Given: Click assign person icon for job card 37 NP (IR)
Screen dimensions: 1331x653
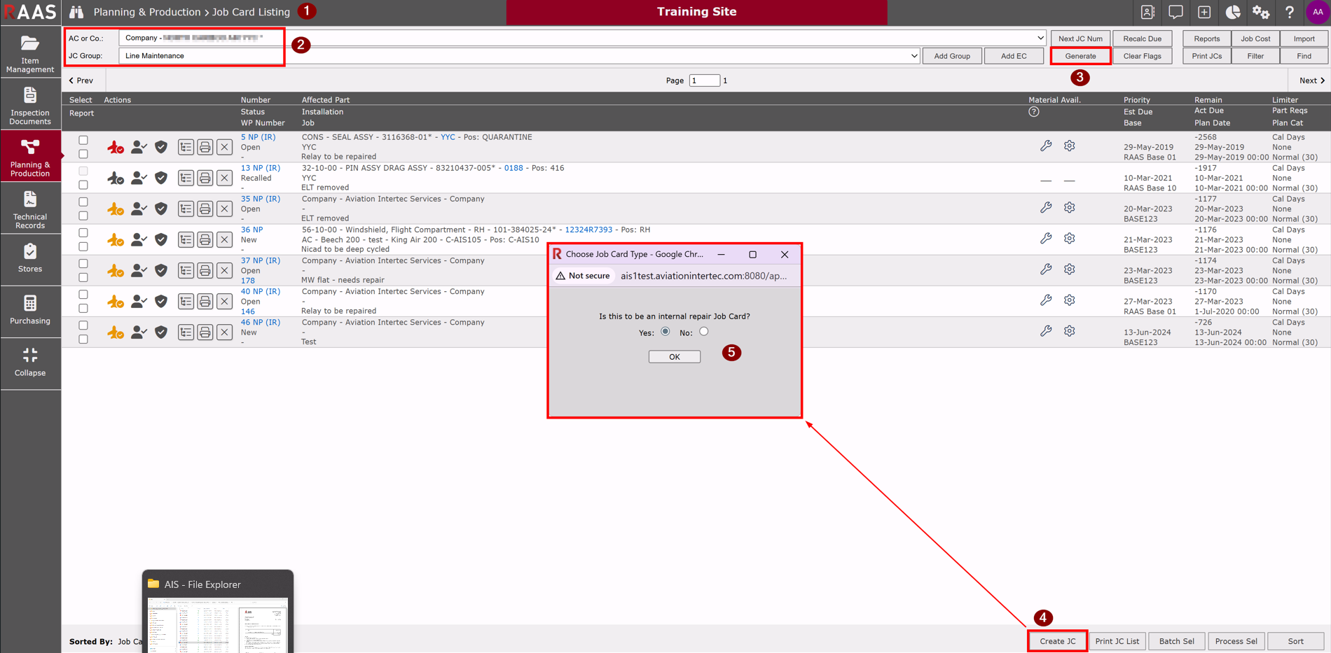Looking at the screenshot, I should coord(139,270).
